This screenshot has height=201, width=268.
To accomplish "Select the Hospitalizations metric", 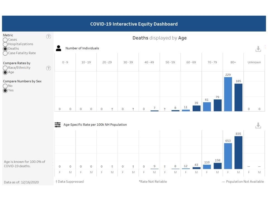I will tap(5, 44).
